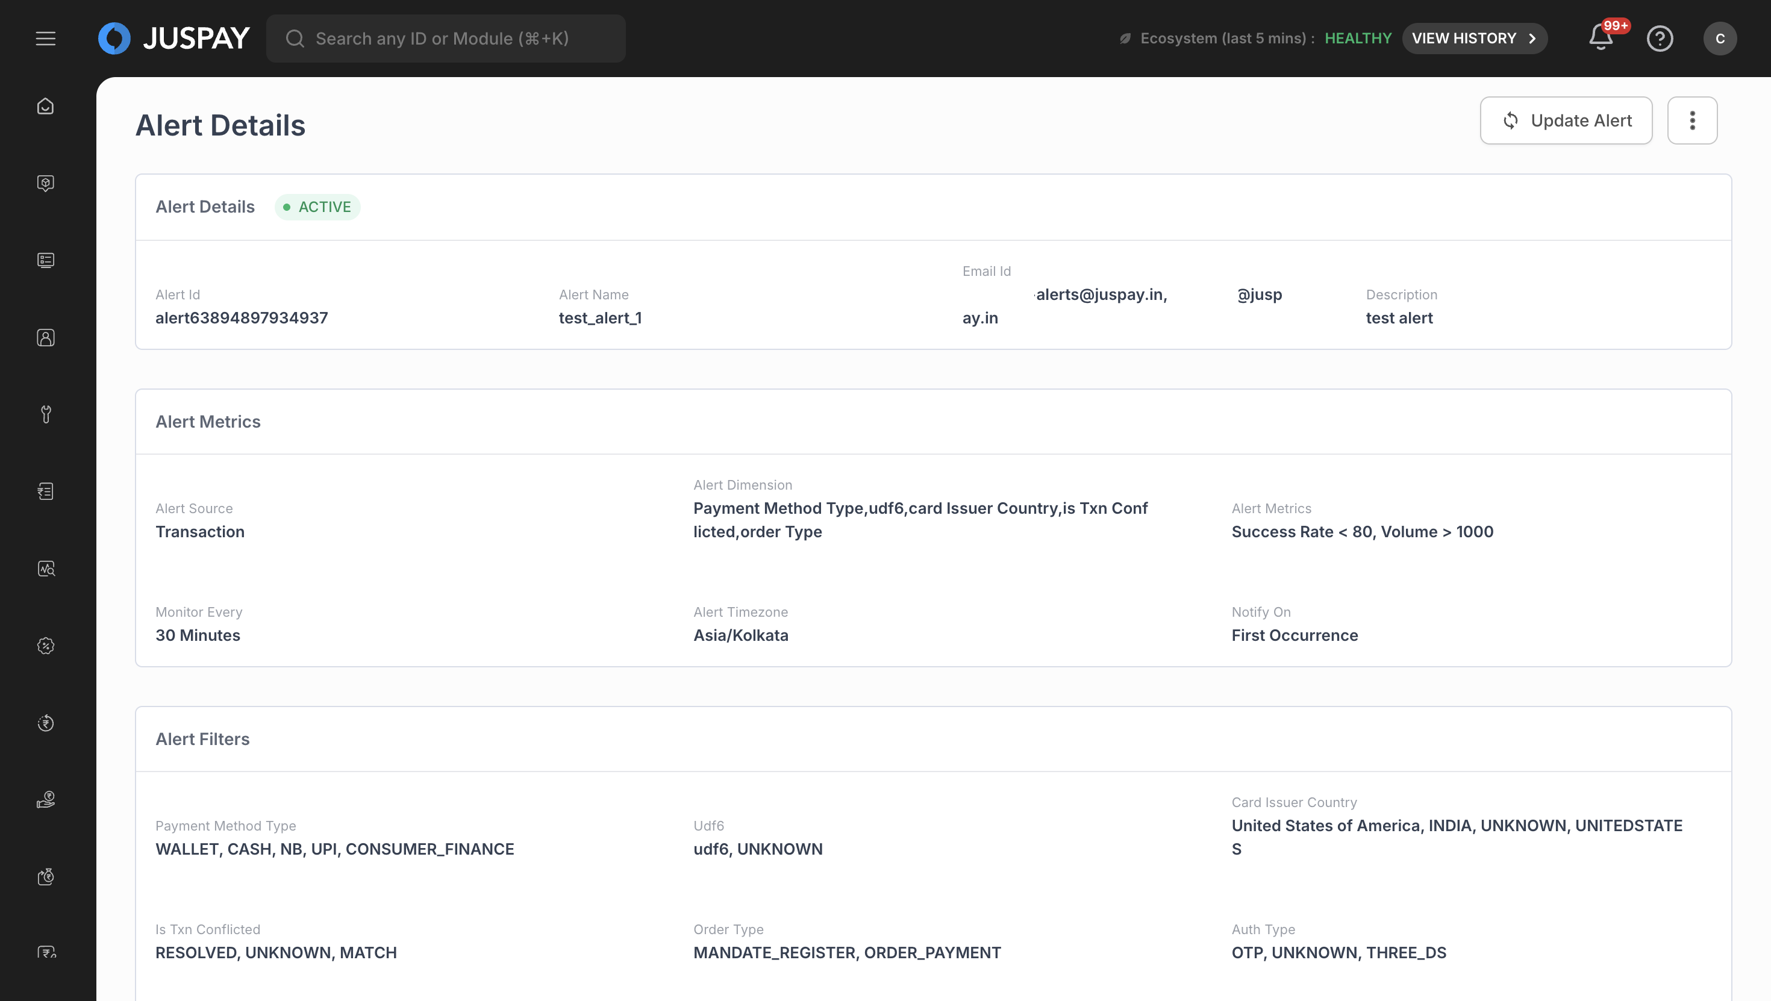The image size is (1771, 1001).
Task: Click the ACTIVE status badge
Action: click(317, 207)
